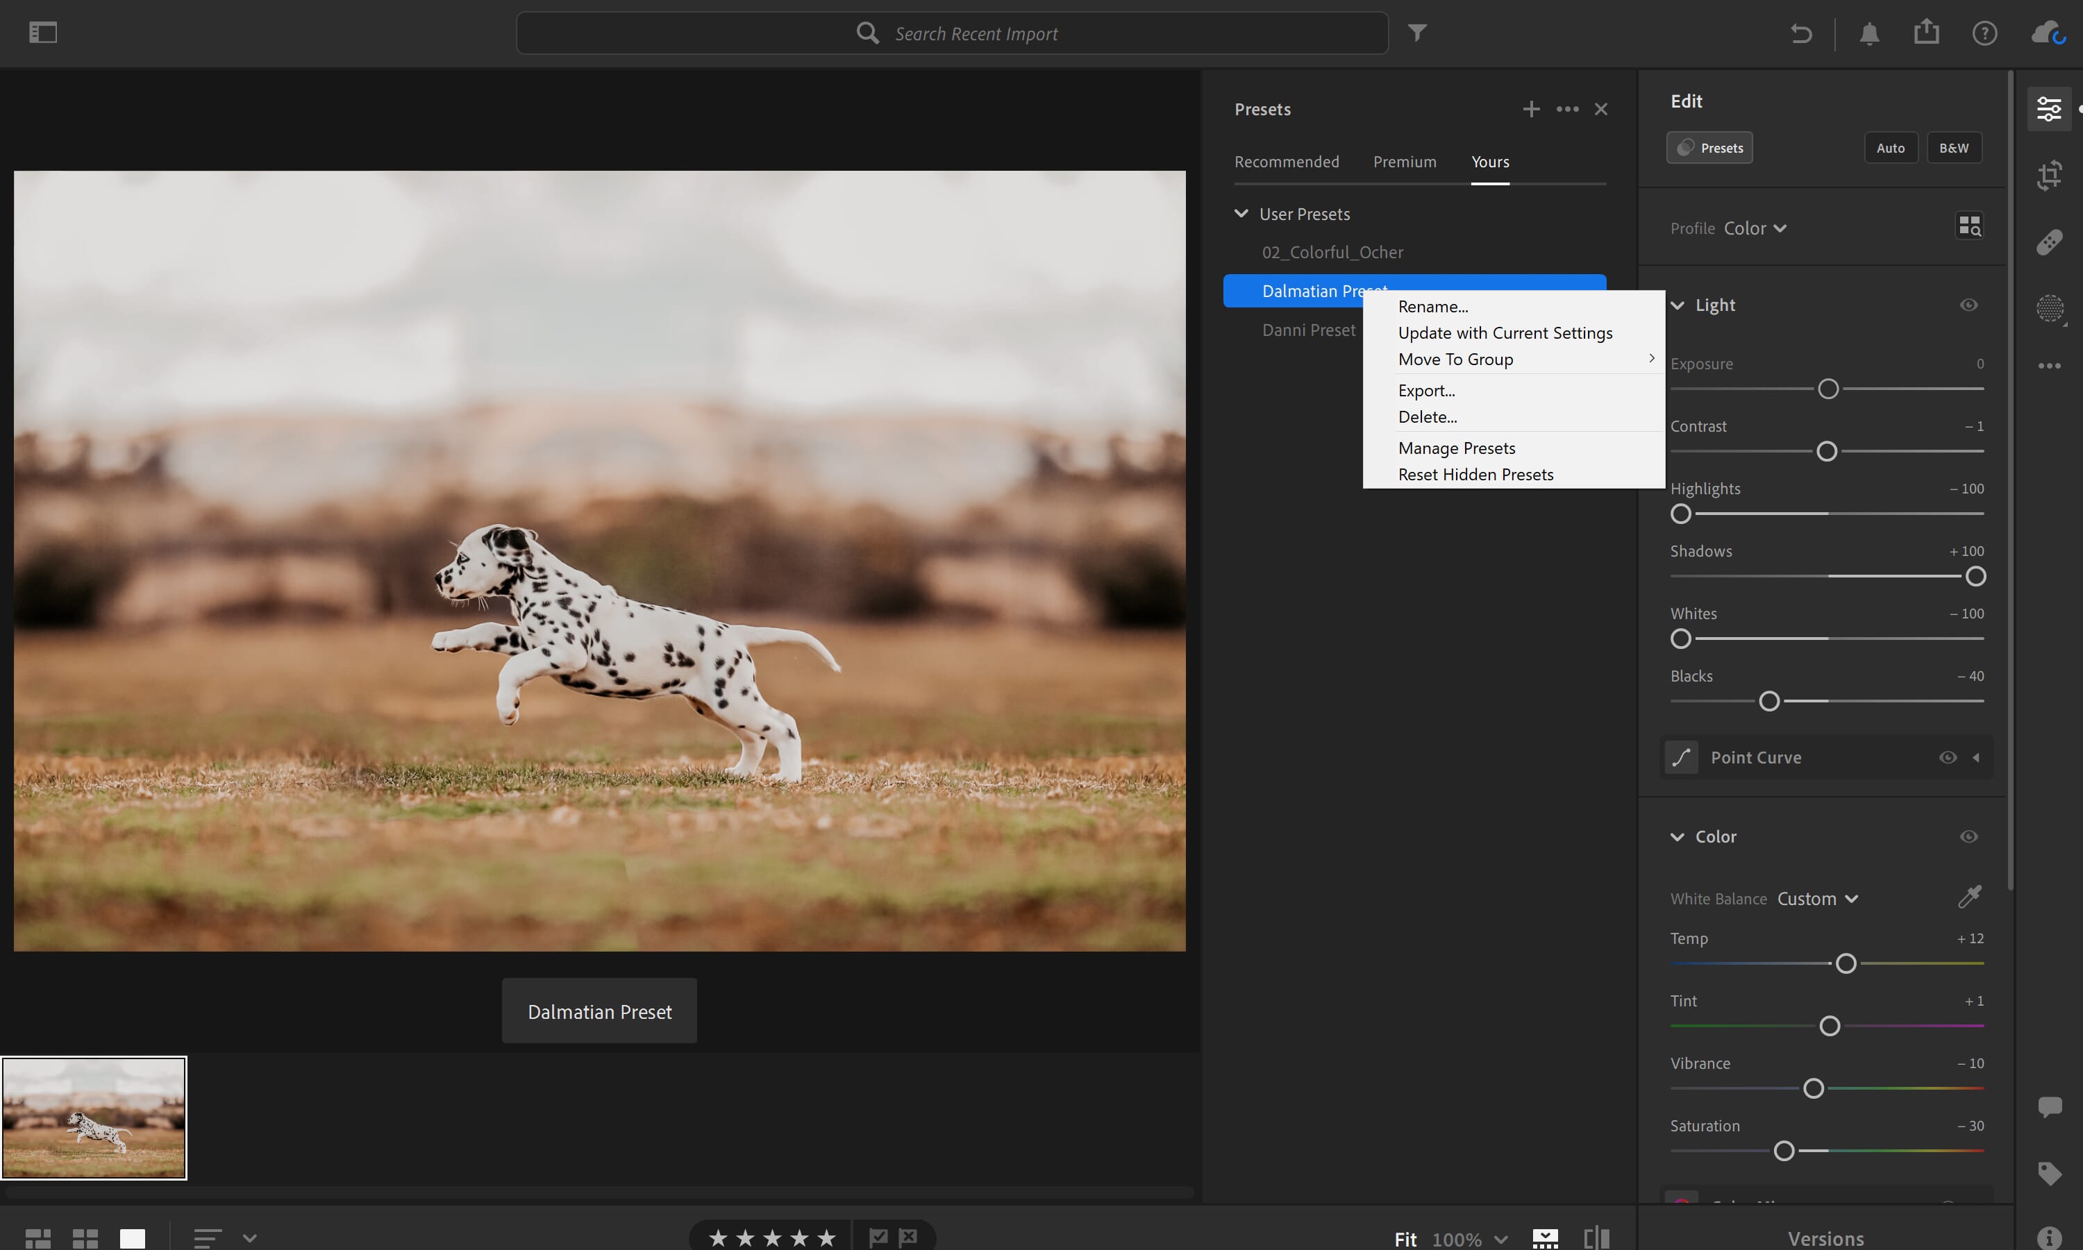This screenshot has height=1250, width=2083.
Task: Open the keywords tag icon
Action: [2049, 1174]
